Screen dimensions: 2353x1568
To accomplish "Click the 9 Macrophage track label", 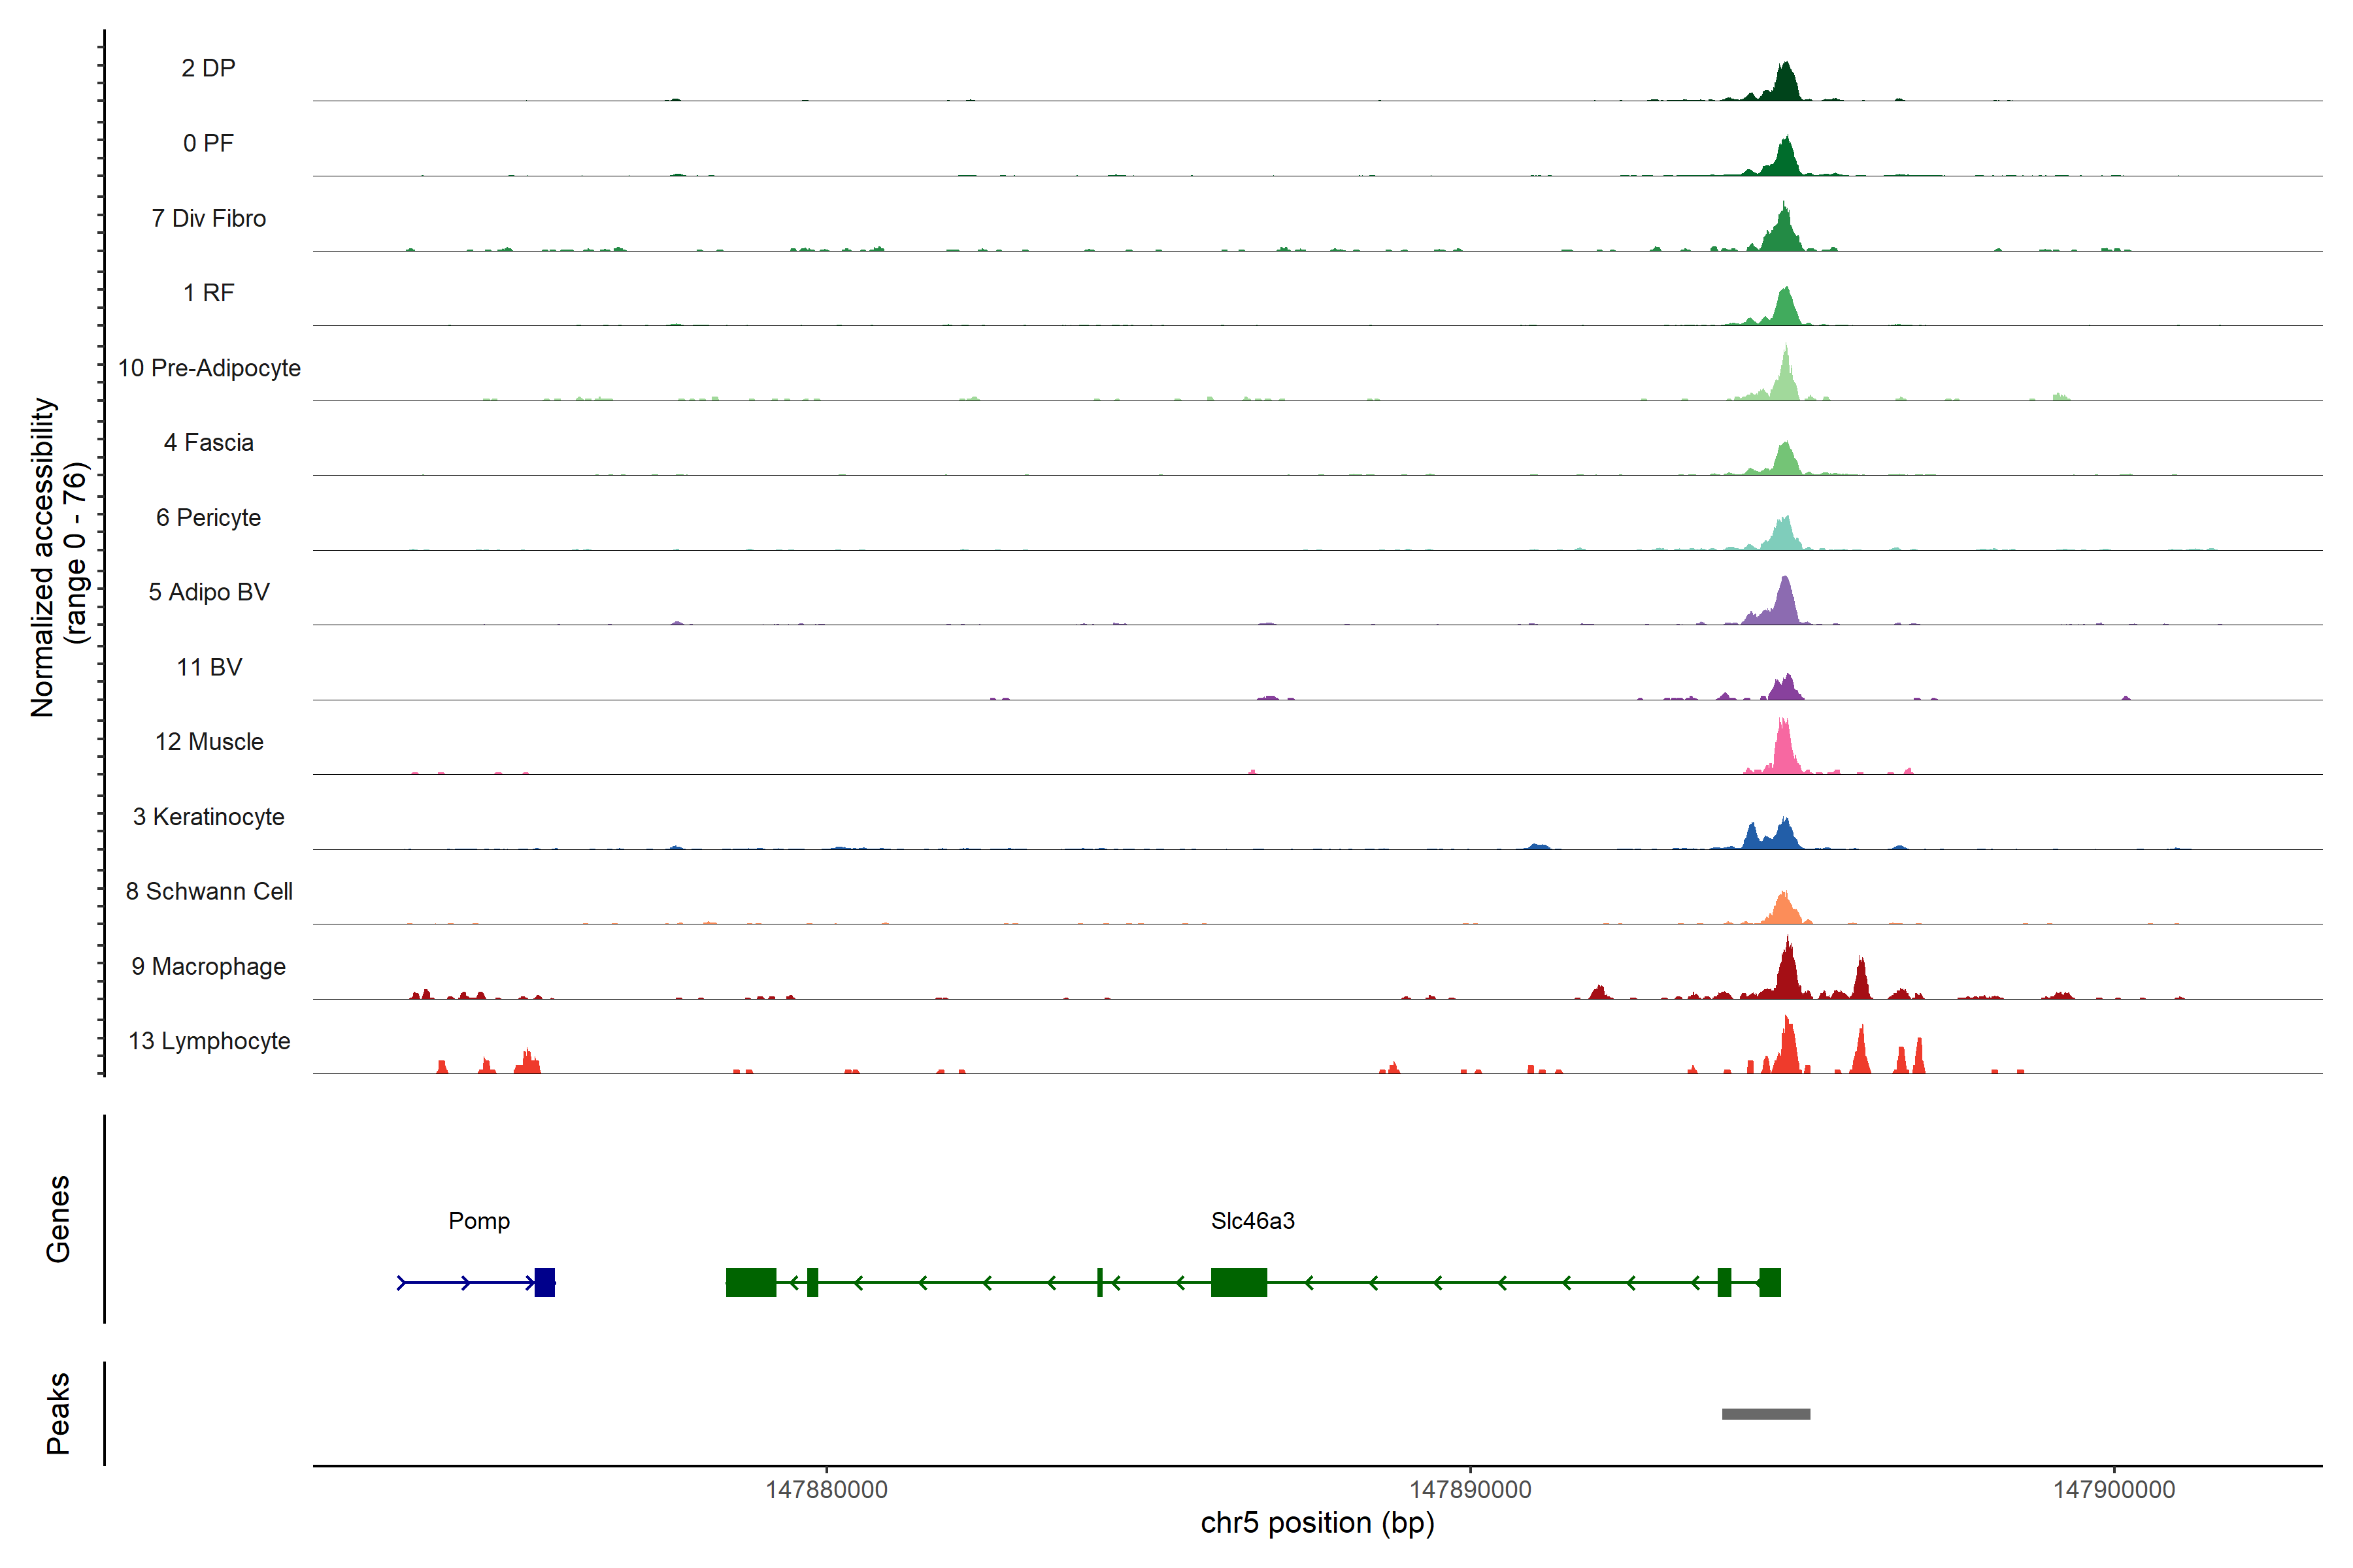I will pos(208,966).
